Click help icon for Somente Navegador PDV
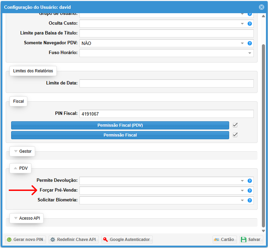Viewport: 268px width, 248px height. 250,43
